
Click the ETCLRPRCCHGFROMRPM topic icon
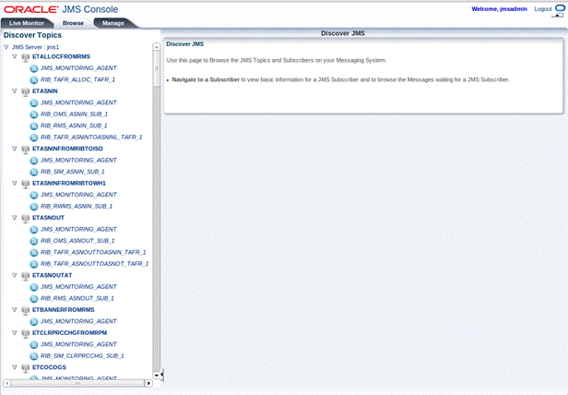click(x=26, y=333)
